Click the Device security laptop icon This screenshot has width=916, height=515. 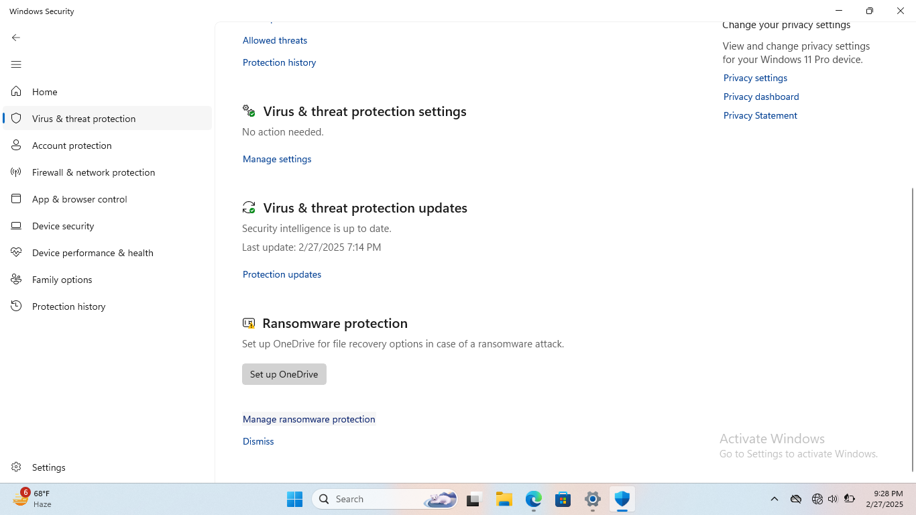pos(16,226)
